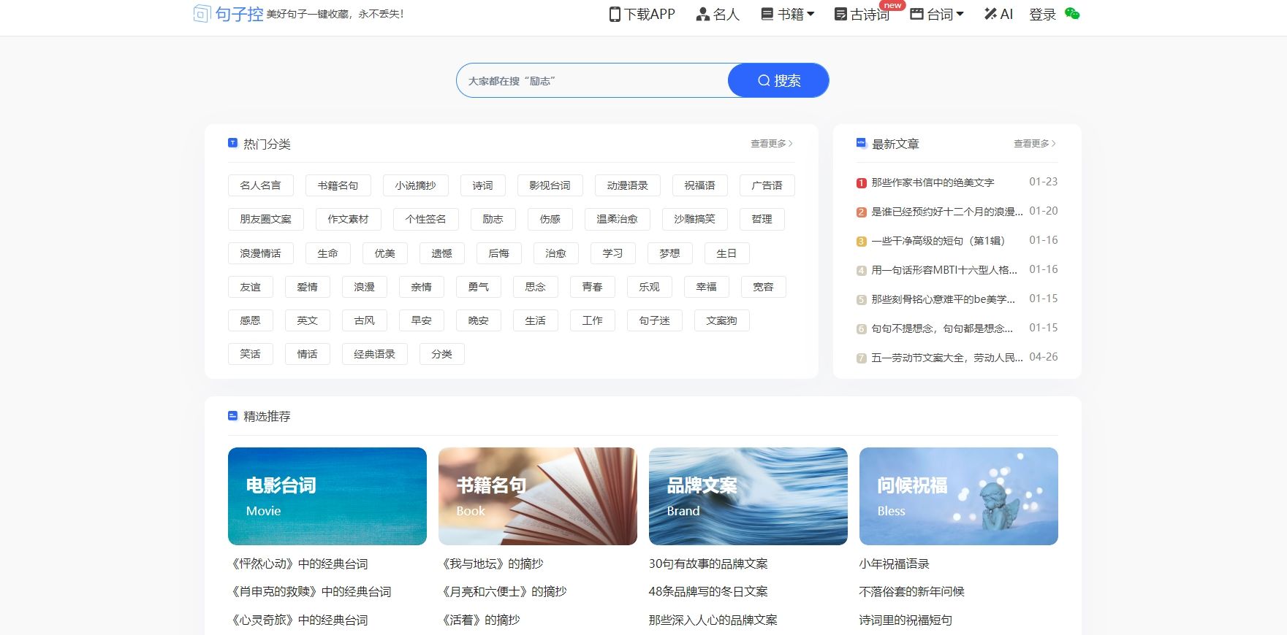Click the 精选推荐 section icon
The height and width of the screenshot is (635, 1287).
tap(232, 415)
